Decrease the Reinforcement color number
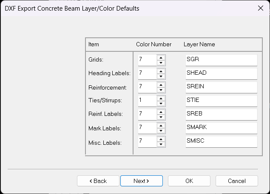This screenshot has width=270, height=194. pos(161,90)
